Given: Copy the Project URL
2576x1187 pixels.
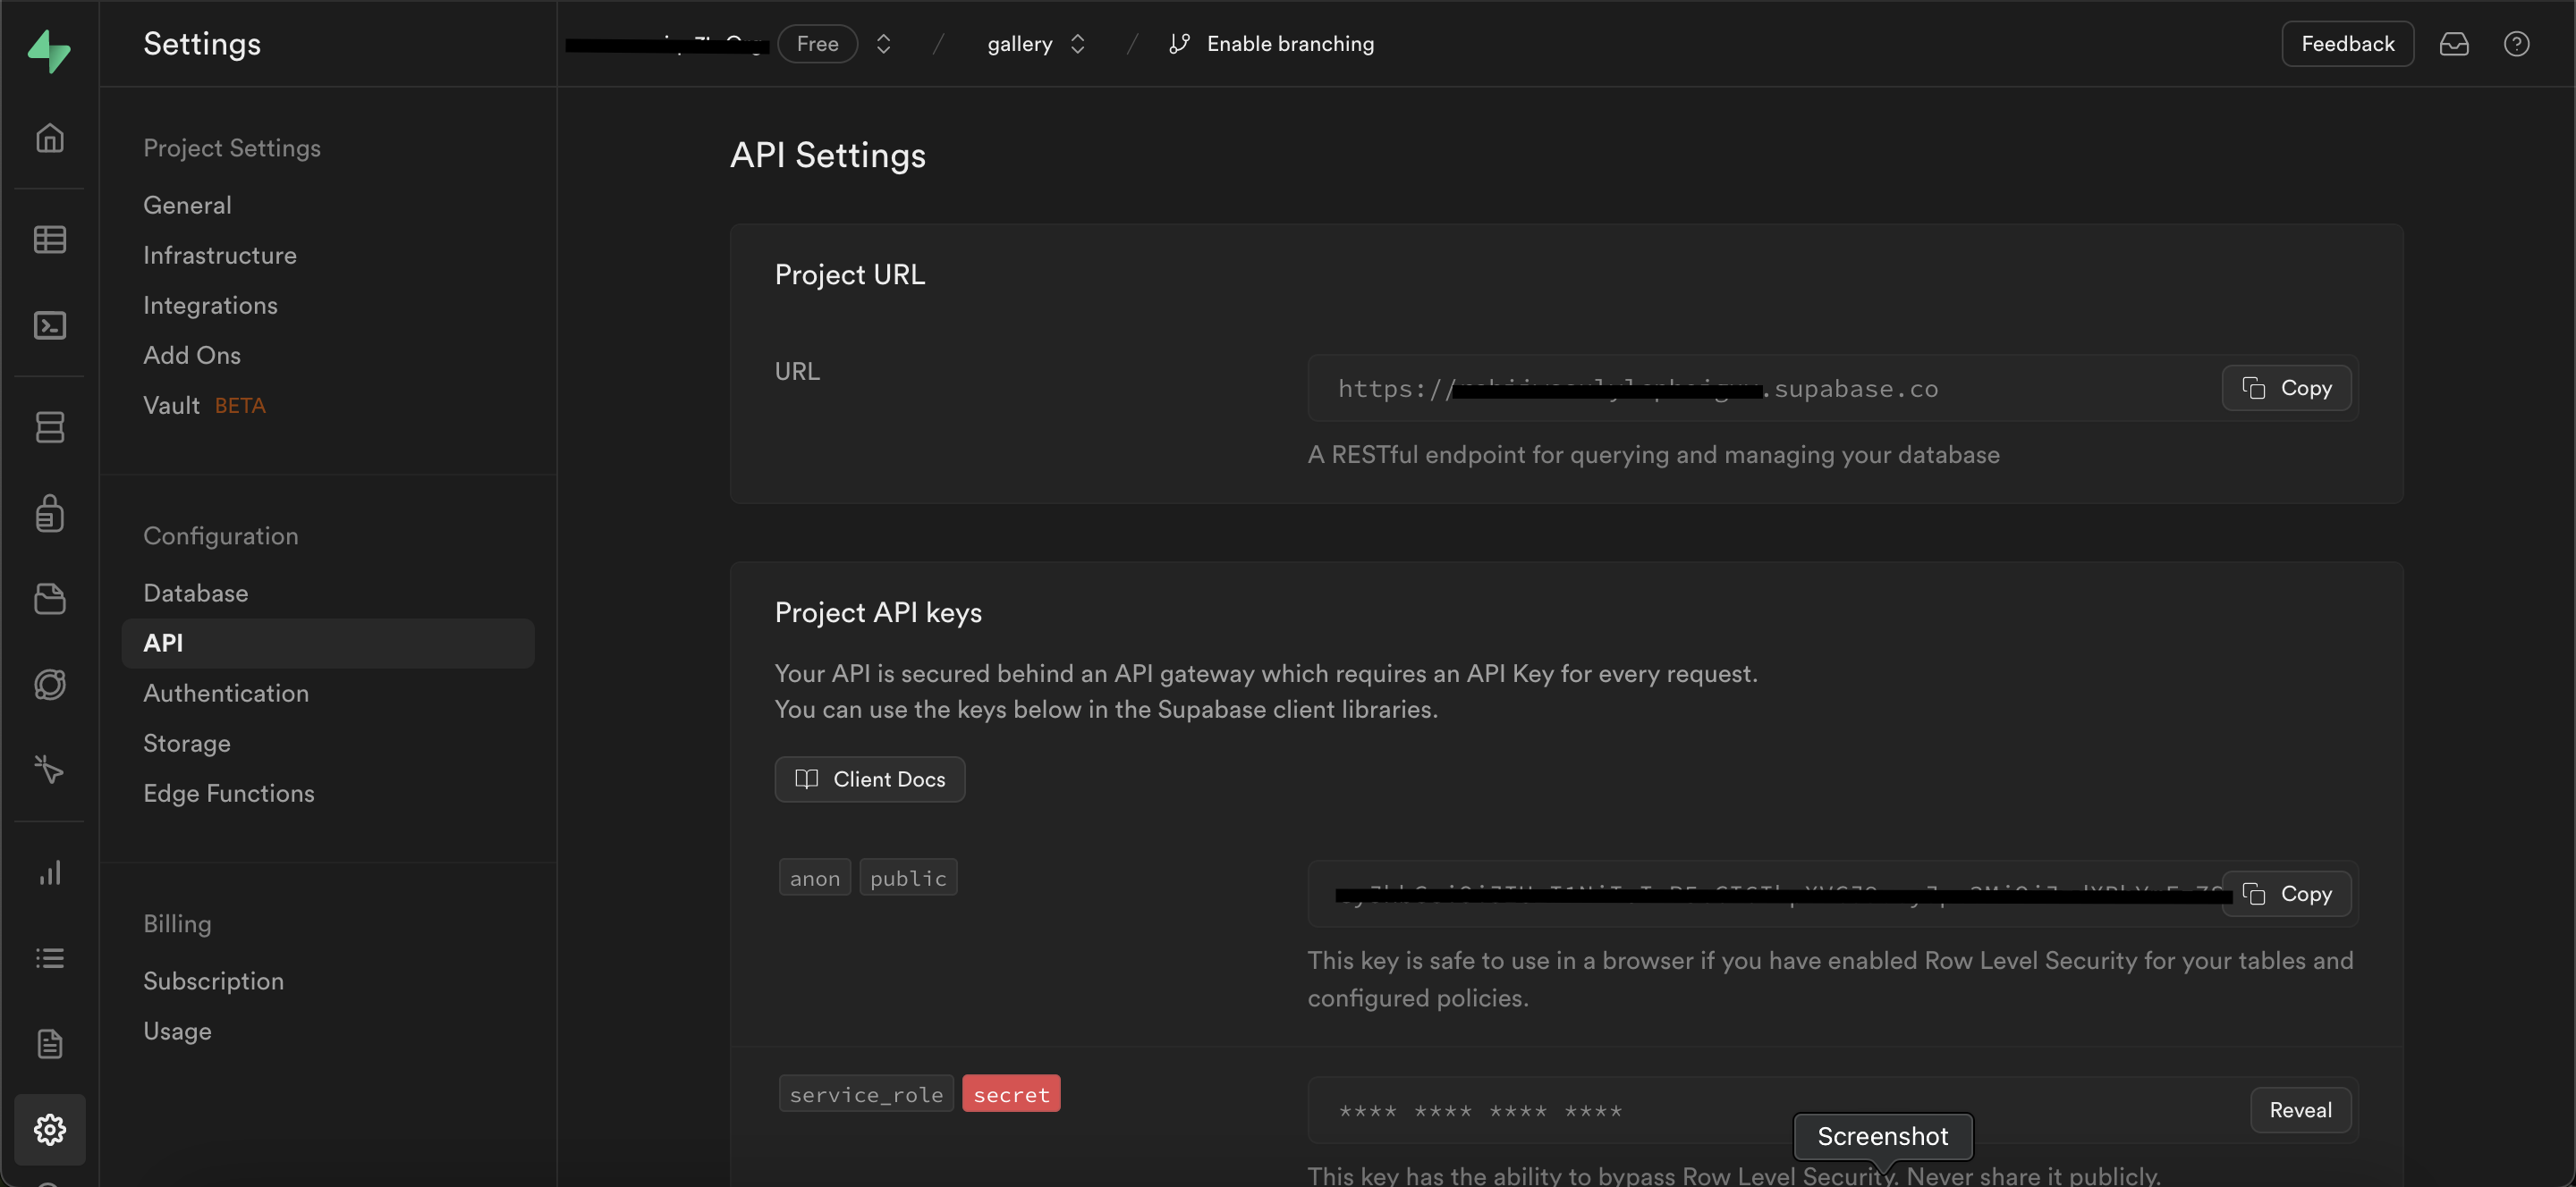Looking at the screenshot, I should (2286, 388).
